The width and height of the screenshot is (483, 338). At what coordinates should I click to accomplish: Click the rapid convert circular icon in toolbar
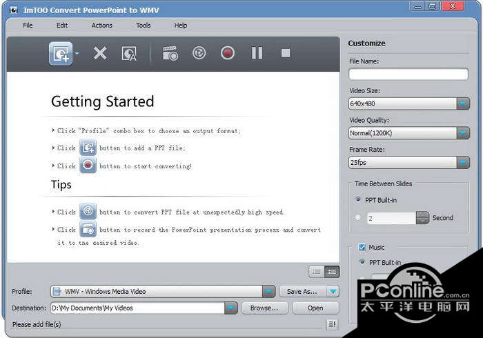click(x=199, y=53)
